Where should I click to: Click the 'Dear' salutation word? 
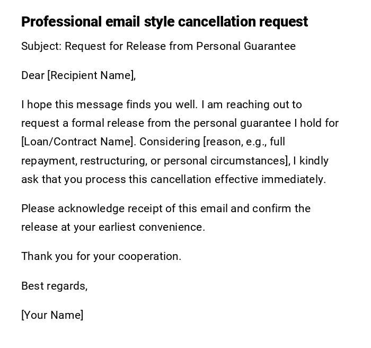click(33, 75)
